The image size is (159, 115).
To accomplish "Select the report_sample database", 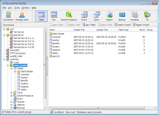I will (20, 65).
